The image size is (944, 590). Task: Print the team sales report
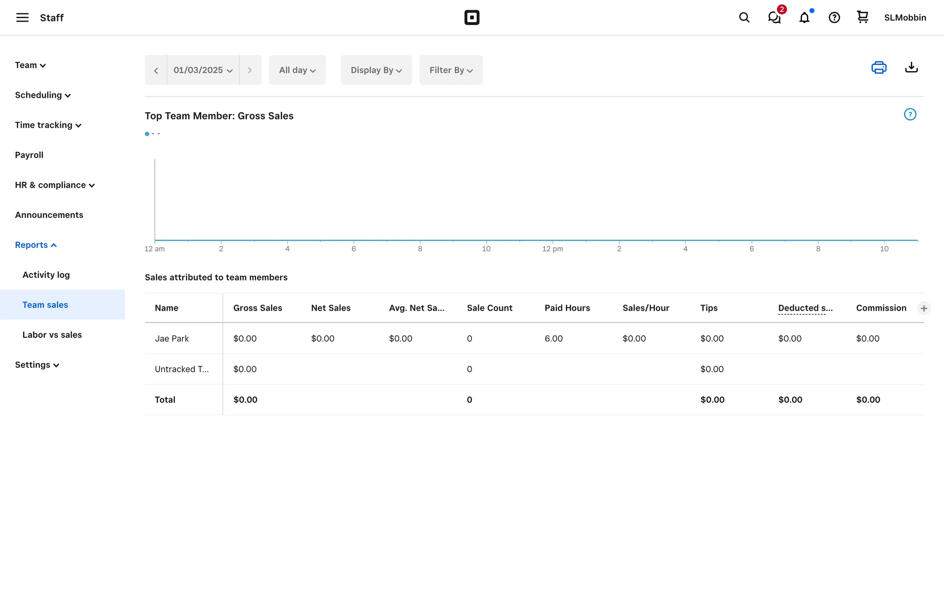[879, 67]
